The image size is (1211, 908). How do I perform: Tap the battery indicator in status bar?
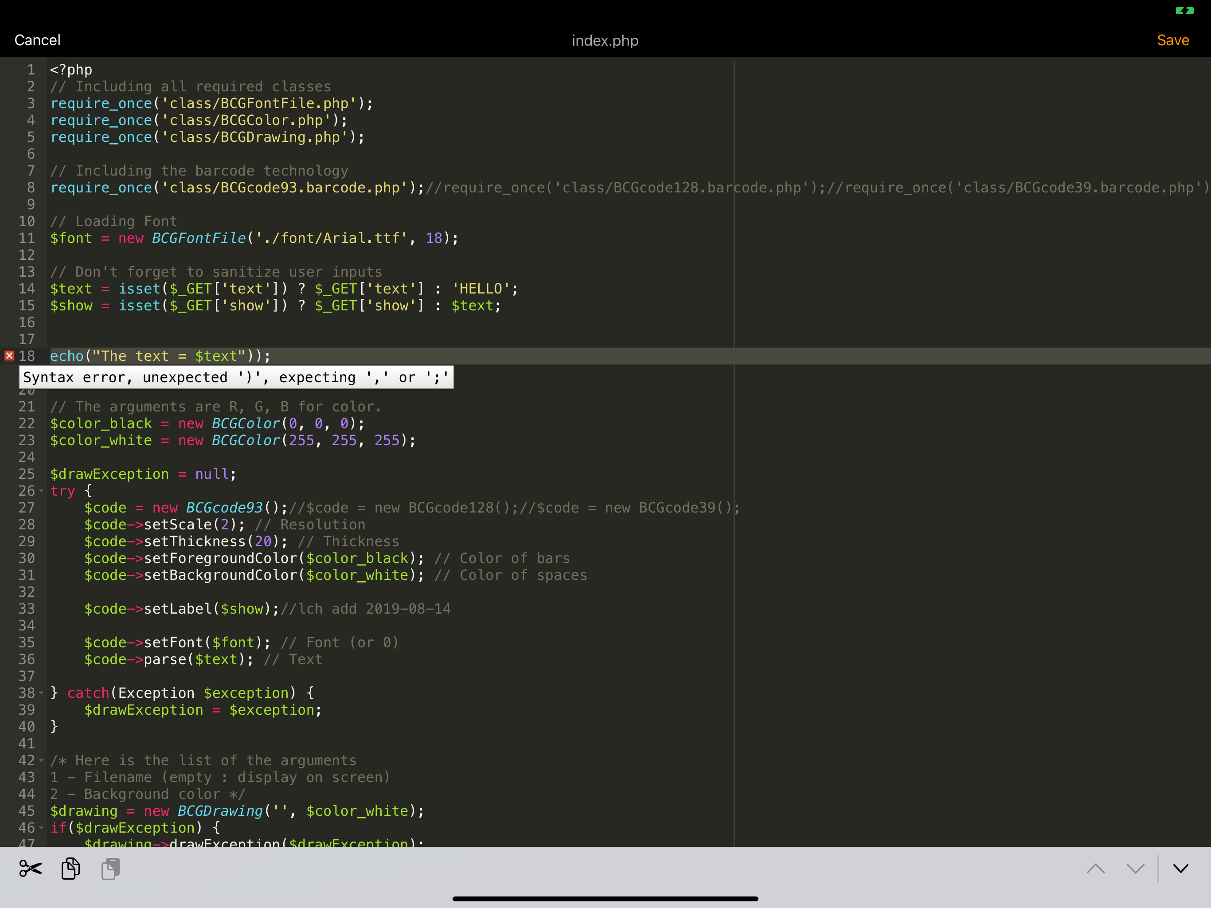(1184, 10)
